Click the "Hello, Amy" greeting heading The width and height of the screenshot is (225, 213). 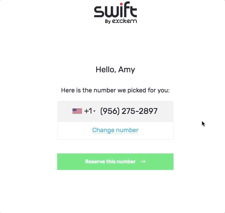(x=115, y=70)
